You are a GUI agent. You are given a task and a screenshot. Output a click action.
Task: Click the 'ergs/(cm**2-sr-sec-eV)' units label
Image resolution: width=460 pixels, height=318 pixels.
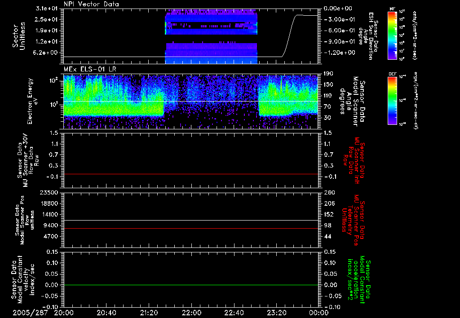[x=416, y=101]
